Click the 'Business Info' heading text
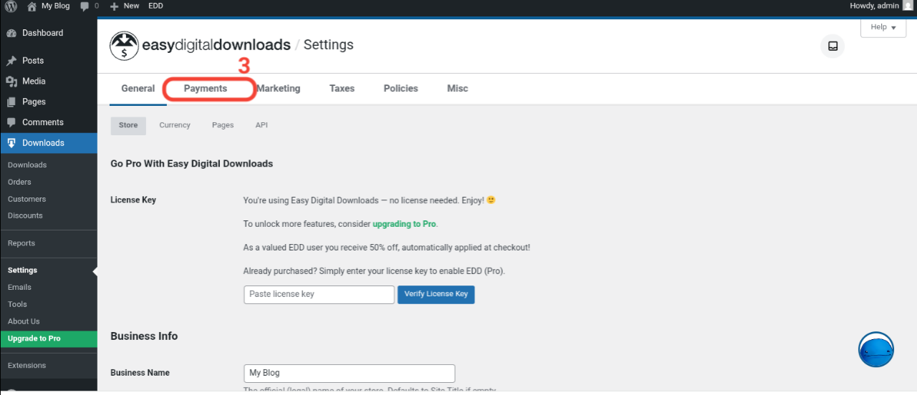 point(144,336)
